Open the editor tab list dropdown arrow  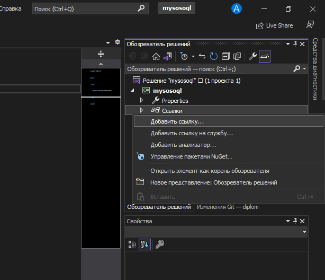pos(108,43)
